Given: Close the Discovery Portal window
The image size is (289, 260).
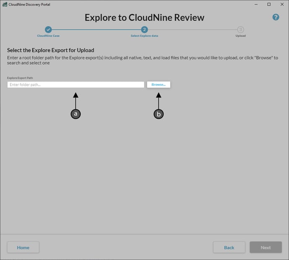Looking at the screenshot, I should coord(282,5).
